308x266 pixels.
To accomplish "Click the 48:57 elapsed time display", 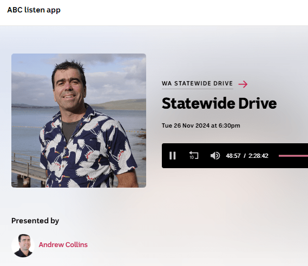I will (233, 156).
